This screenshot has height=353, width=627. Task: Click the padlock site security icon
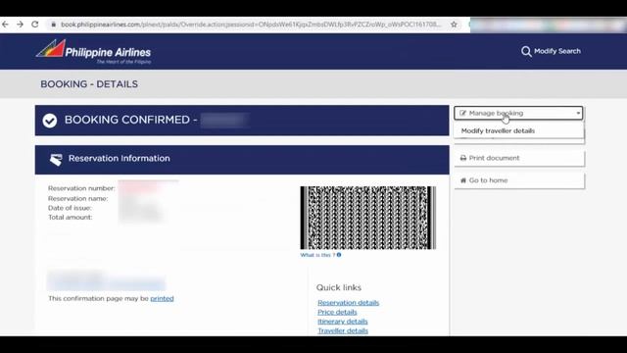coord(53,25)
